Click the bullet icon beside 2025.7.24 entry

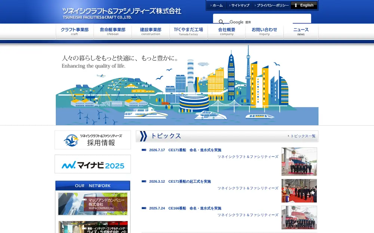(x=144, y=208)
